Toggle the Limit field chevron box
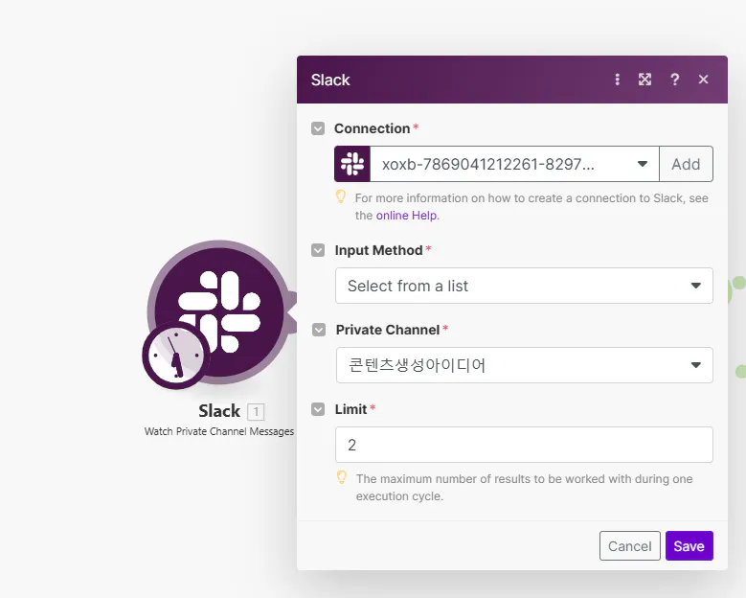The image size is (746, 598). click(318, 409)
